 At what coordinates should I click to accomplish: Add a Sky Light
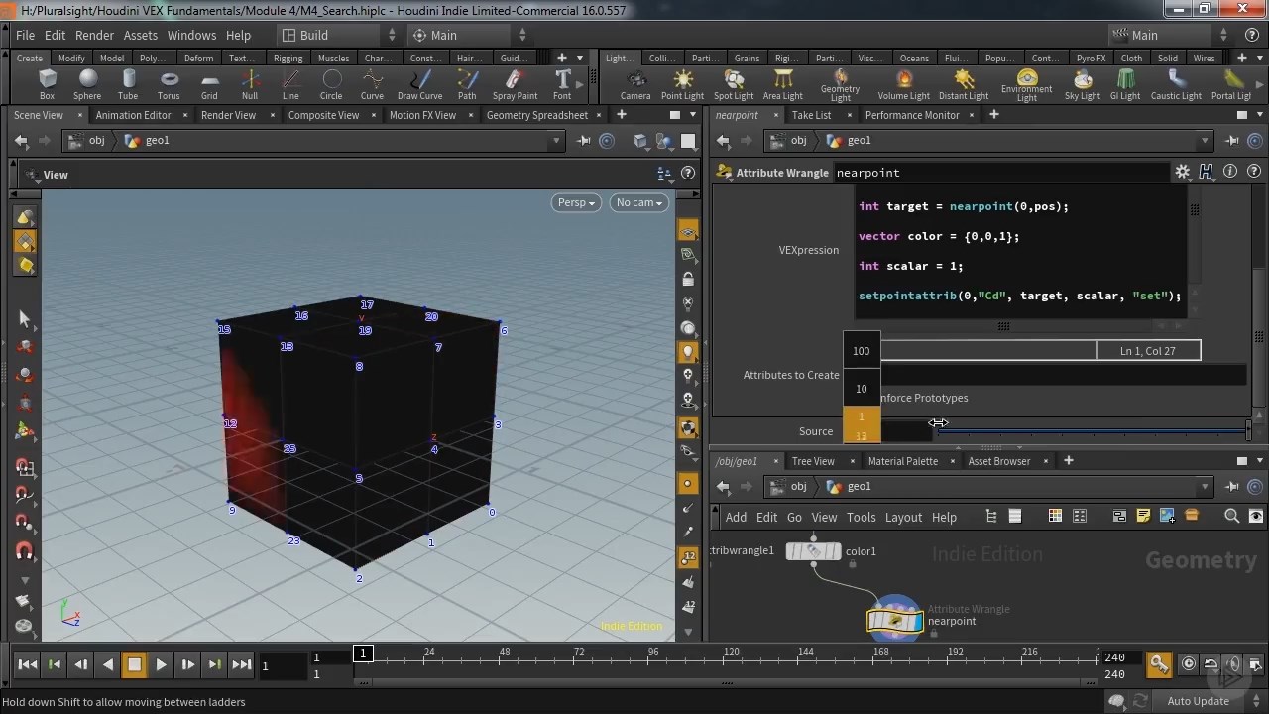tap(1082, 84)
